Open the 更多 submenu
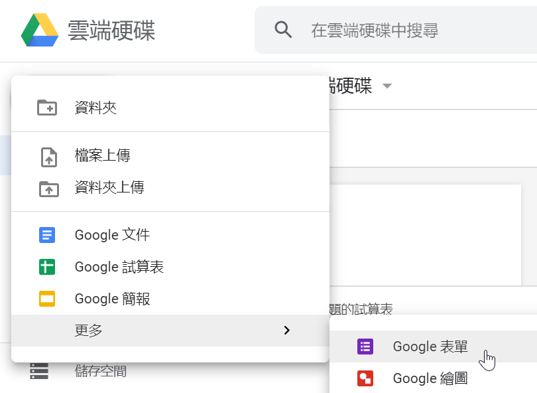The height and width of the screenshot is (393, 537). tap(170, 331)
